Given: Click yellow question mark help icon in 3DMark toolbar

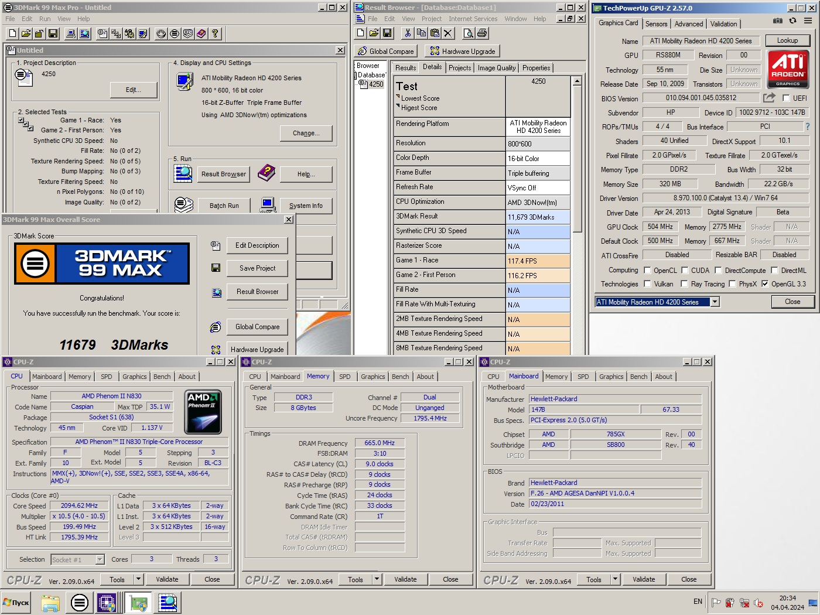Looking at the screenshot, I should click(x=215, y=34).
